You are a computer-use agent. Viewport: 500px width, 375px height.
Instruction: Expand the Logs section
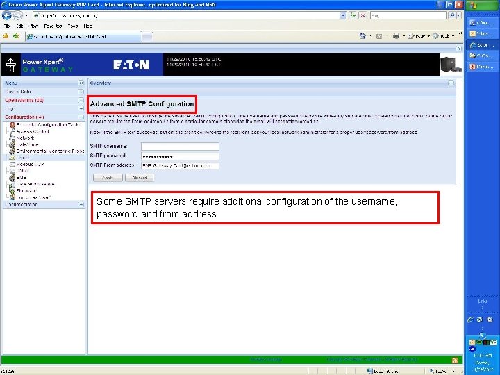pyautogui.click(x=81, y=109)
